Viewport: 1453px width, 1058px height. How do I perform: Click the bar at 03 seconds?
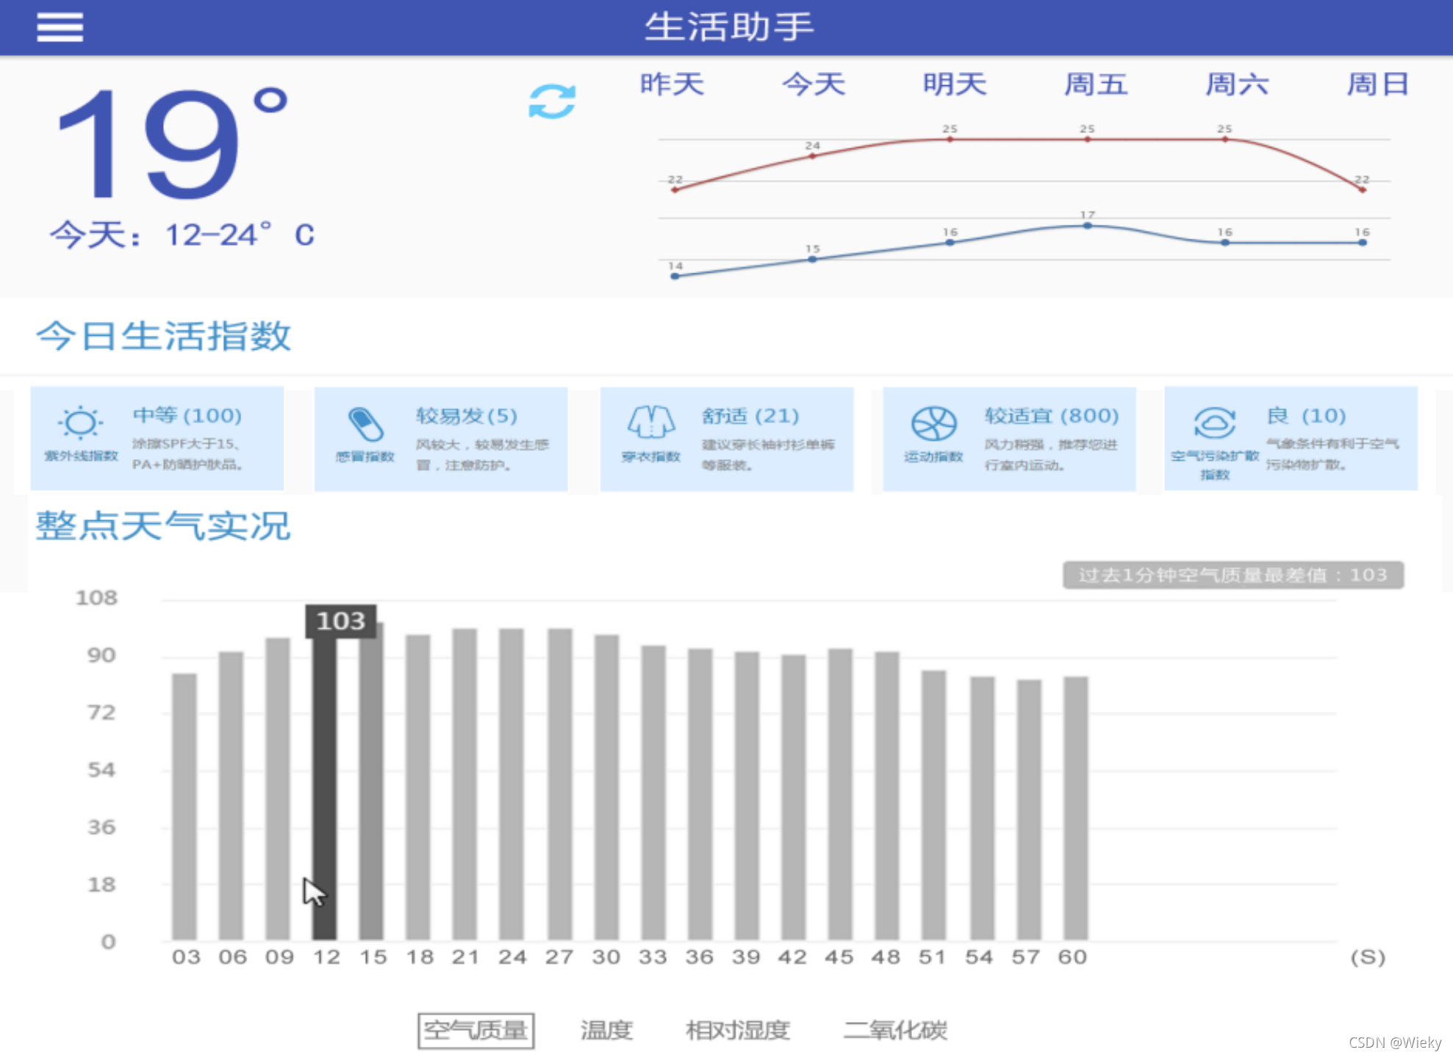click(184, 807)
